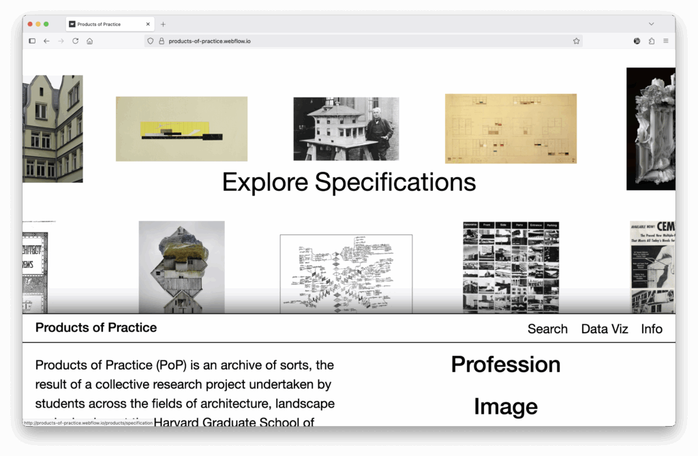Toggle the browser sidebar icon
Screen dimensions: 698x456
tap(32, 41)
